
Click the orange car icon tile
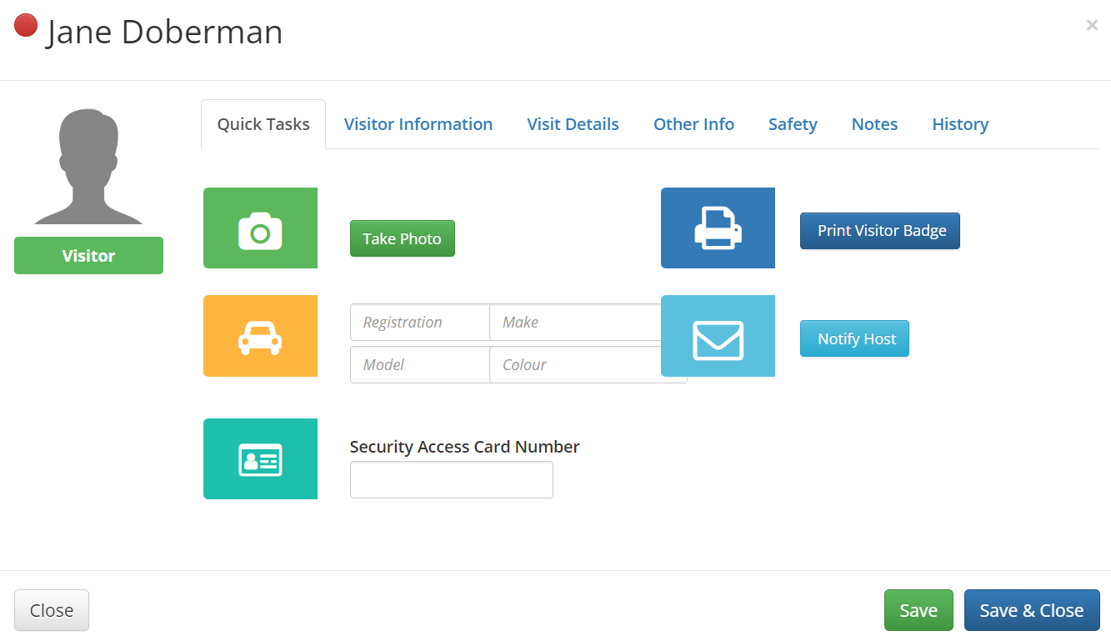coord(260,336)
